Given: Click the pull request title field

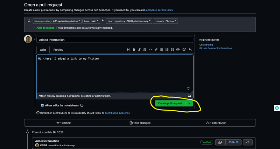Looking at the screenshot, I should (x=114, y=40).
